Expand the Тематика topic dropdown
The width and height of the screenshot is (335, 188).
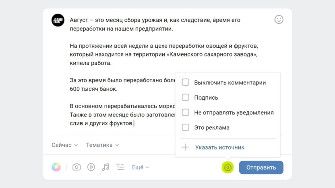(102, 145)
